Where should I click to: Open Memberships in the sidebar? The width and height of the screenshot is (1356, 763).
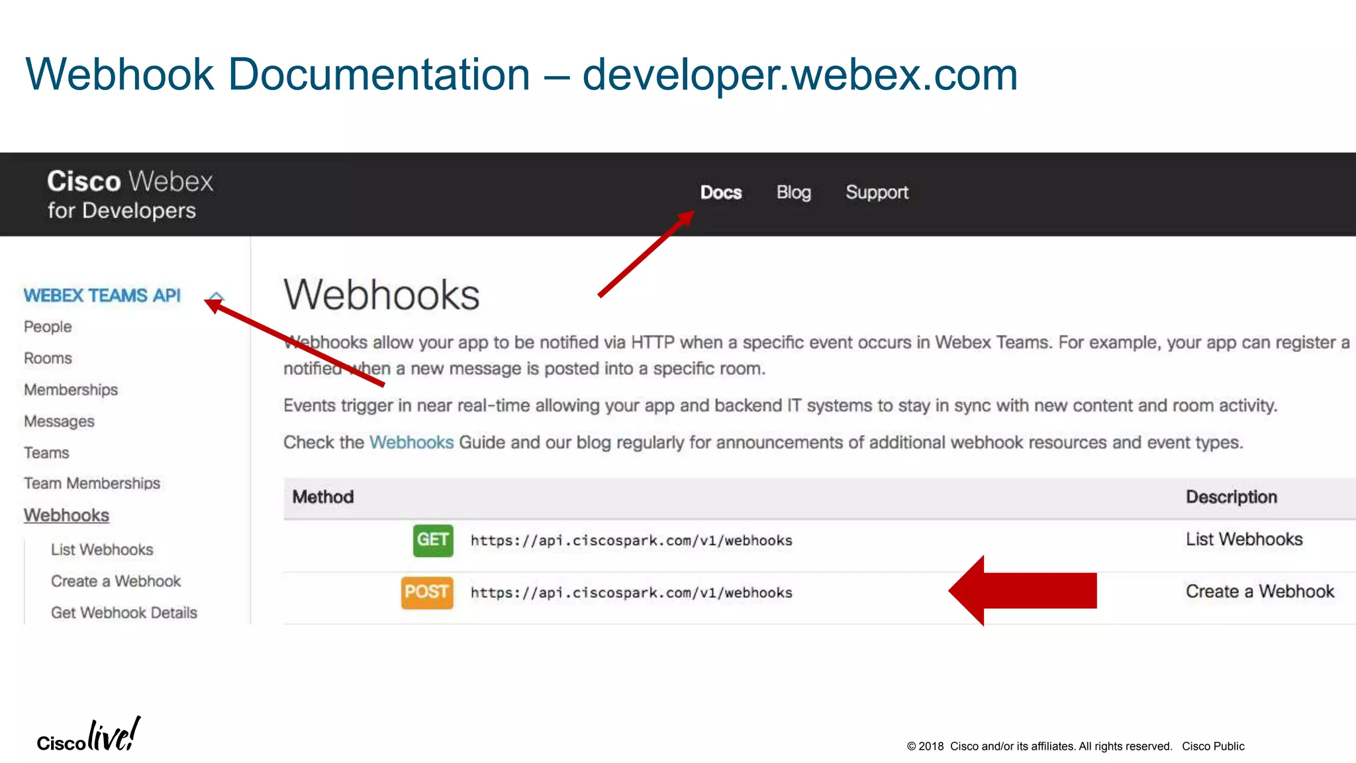(x=71, y=389)
